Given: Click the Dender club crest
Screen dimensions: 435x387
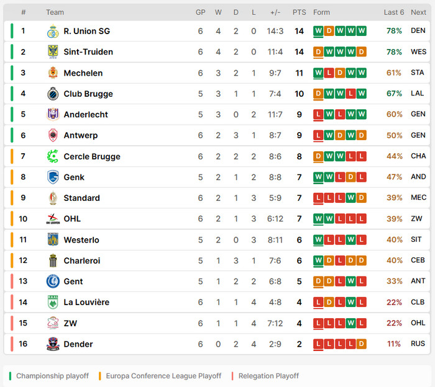Looking at the screenshot, I should [53, 344].
